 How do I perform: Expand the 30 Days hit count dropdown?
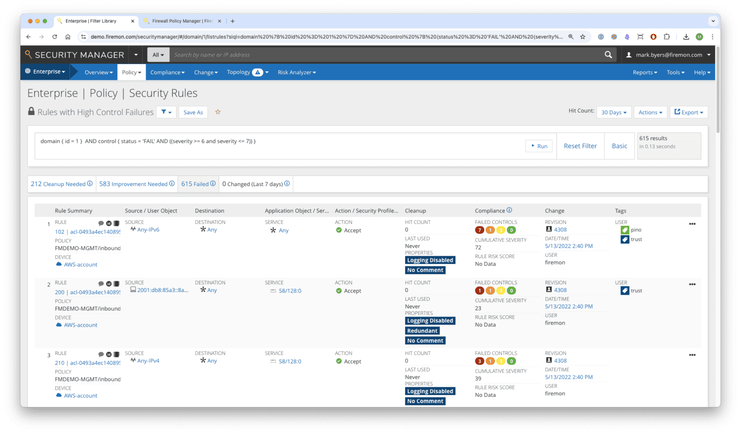click(614, 112)
